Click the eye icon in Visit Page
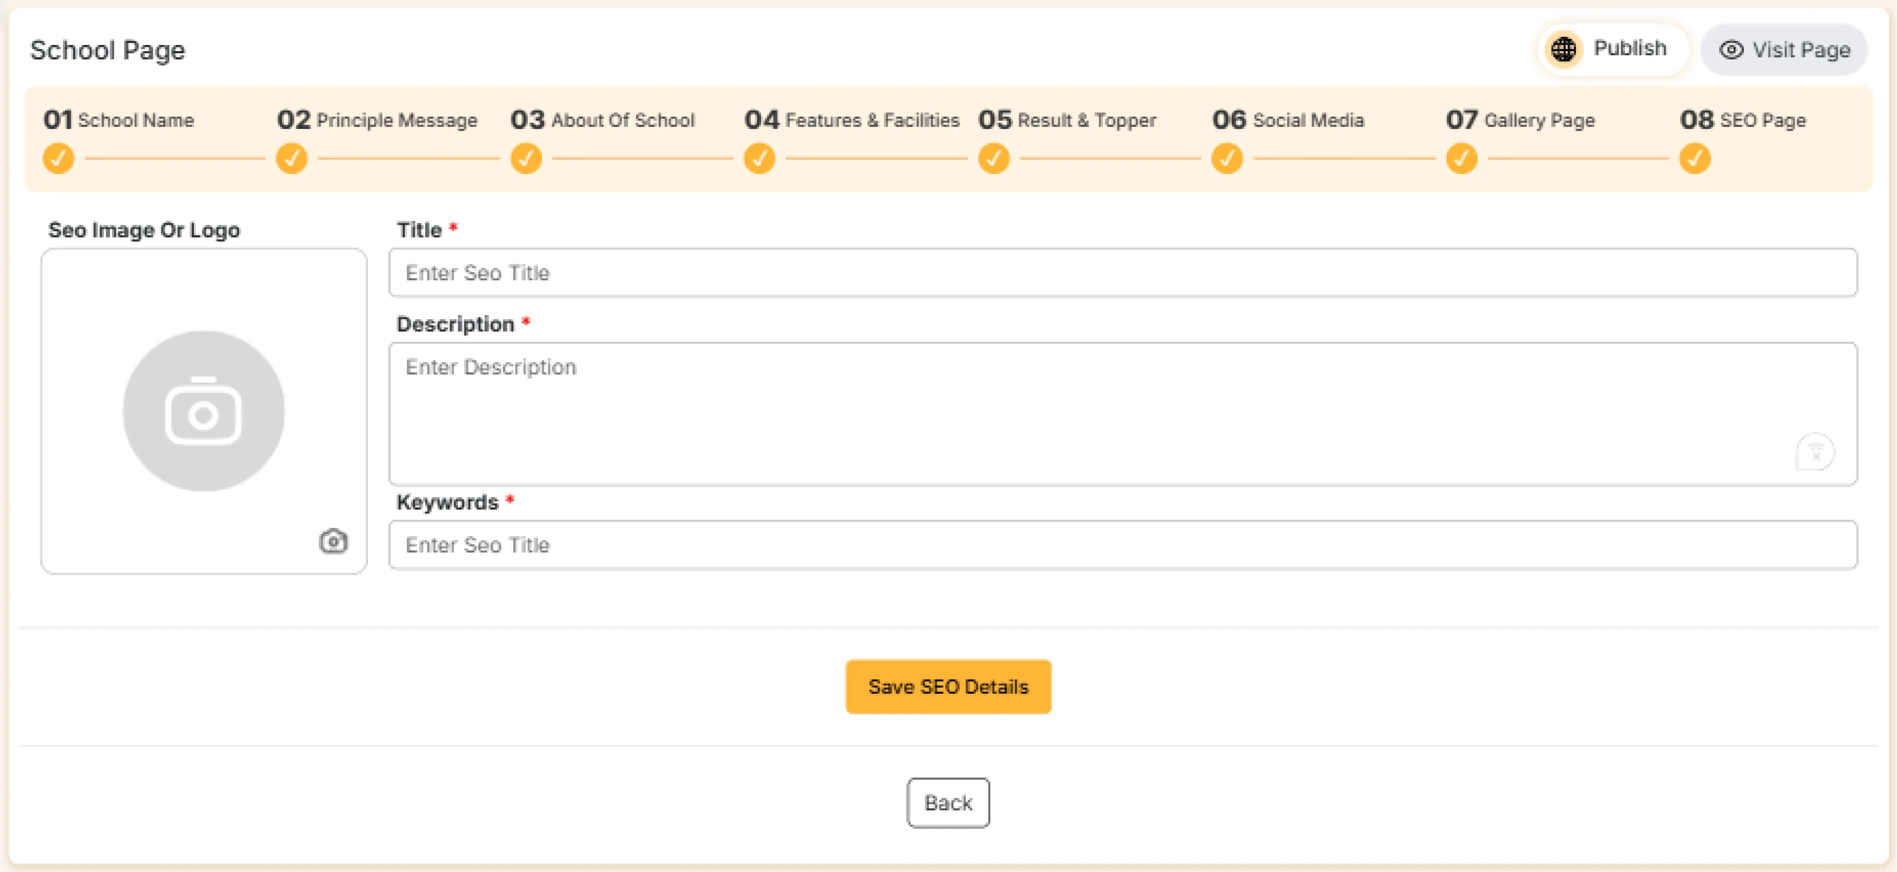Viewport: 1897px width, 872px height. point(1730,49)
